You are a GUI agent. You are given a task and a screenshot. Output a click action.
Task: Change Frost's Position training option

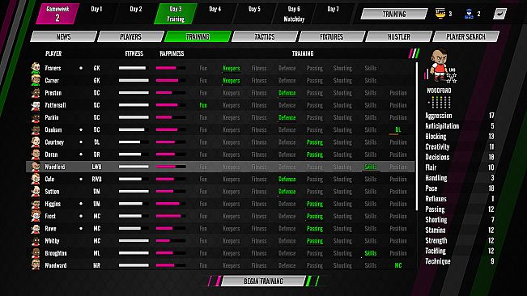398,217
